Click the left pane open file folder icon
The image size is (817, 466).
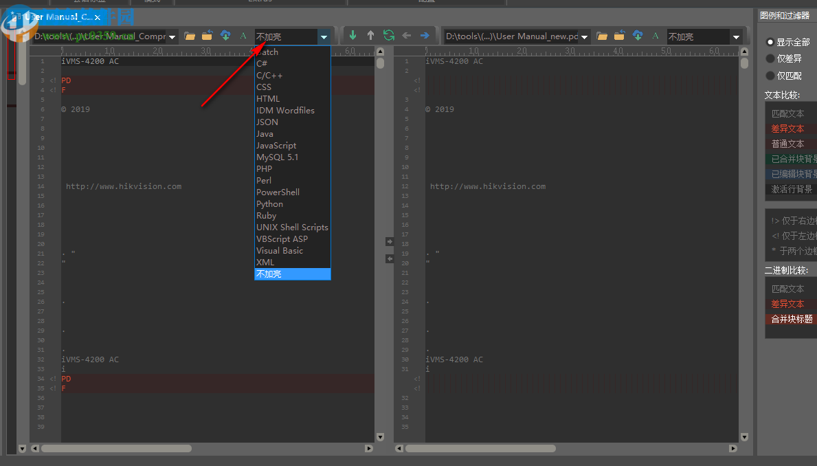click(x=190, y=36)
